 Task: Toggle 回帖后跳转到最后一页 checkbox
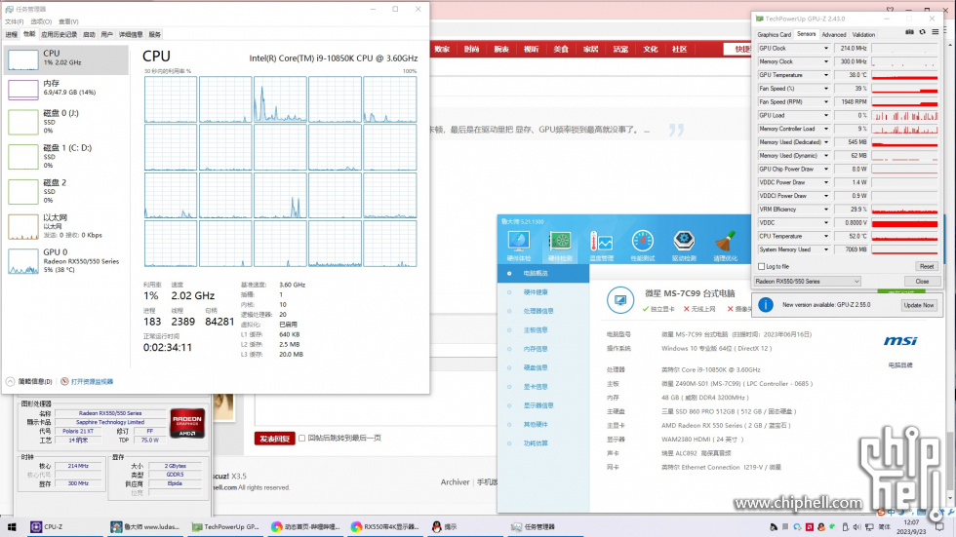(301, 439)
